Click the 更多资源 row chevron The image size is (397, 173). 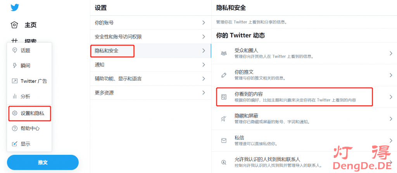[204, 92]
